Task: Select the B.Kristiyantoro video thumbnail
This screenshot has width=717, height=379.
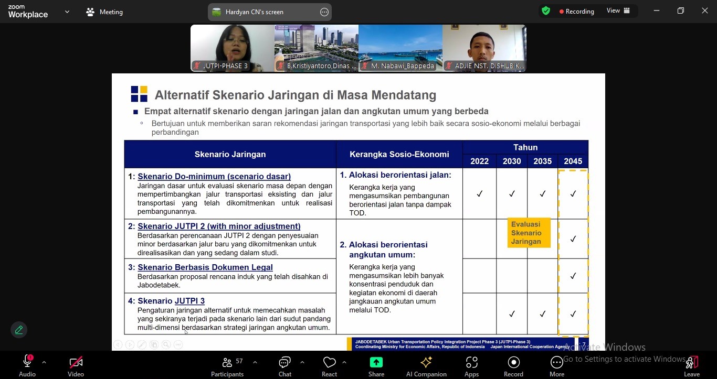Action: pos(317,48)
